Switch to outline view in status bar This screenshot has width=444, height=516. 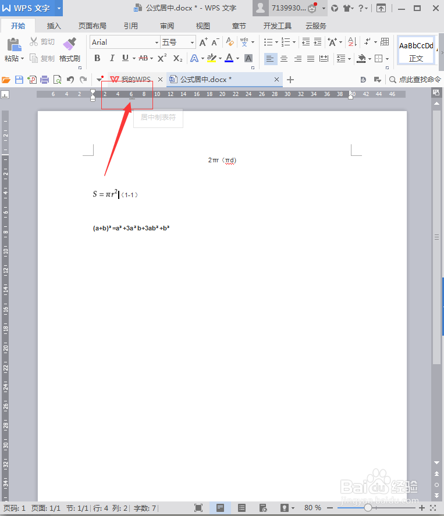click(x=241, y=508)
